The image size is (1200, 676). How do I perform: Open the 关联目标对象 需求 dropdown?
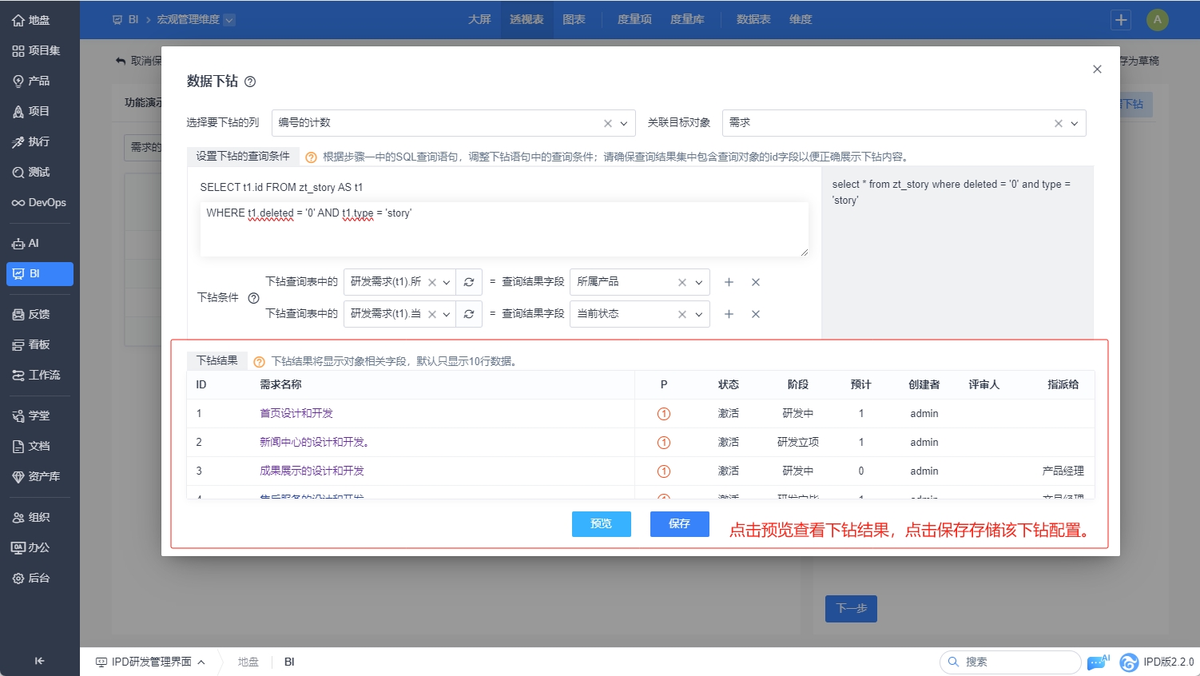pos(1075,123)
